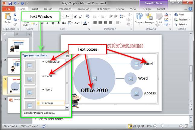
Task: Decrease list indent level icon
Action: 110,16
